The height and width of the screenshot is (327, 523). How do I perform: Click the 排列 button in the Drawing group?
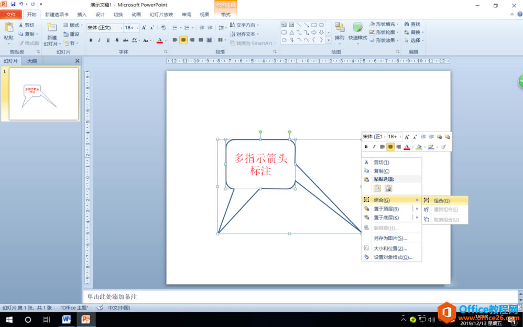tap(340, 33)
